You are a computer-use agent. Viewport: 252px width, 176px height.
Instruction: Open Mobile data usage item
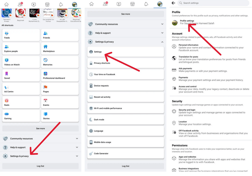pyautogui.click(x=126, y=142)
